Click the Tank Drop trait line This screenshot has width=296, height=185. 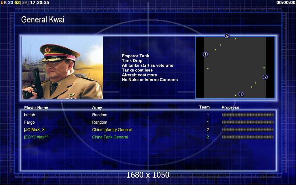pos(132,61)
